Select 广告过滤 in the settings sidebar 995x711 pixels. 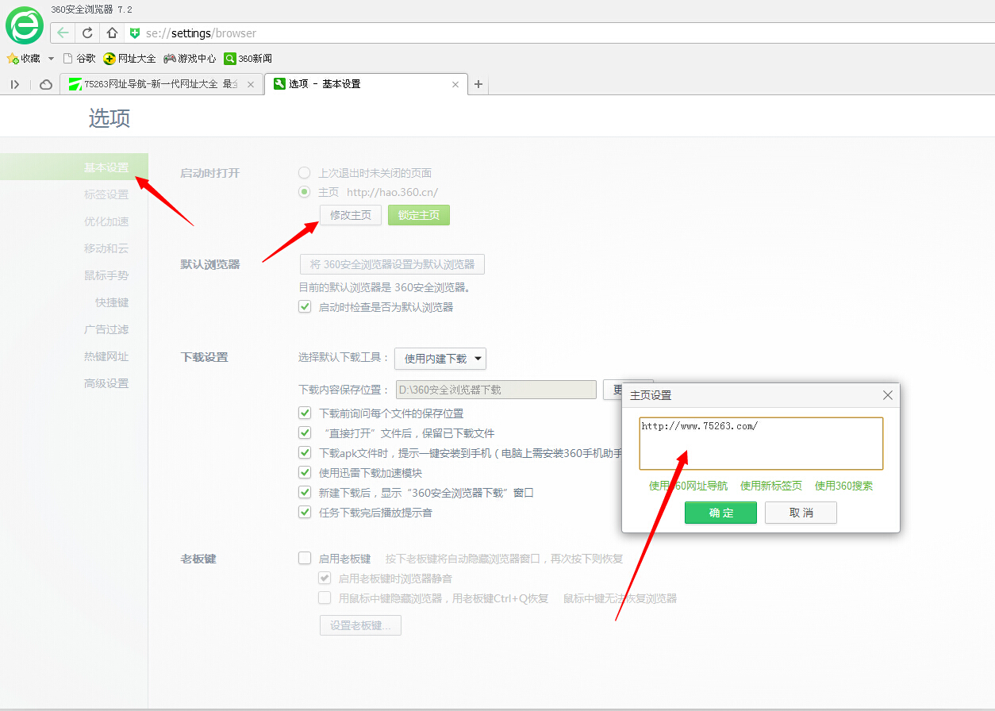click(x=106, y=329)
